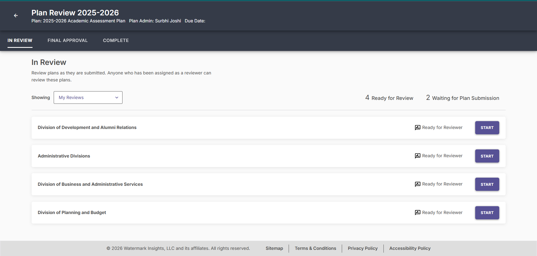Click Division of Planning and Budget title
537x256 pixels.
coord(72,213)
